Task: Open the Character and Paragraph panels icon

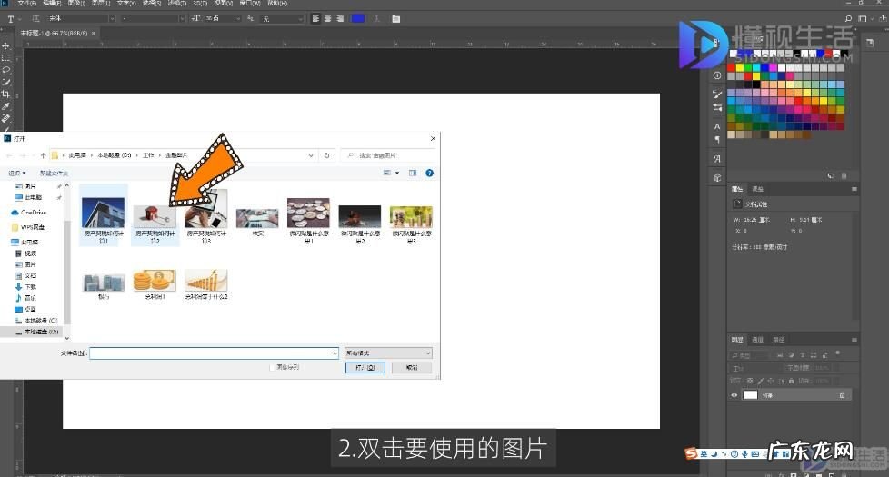Action: click(395, 19)
